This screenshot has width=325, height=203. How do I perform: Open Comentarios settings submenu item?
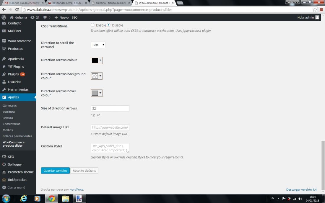(x=12, y=124)
